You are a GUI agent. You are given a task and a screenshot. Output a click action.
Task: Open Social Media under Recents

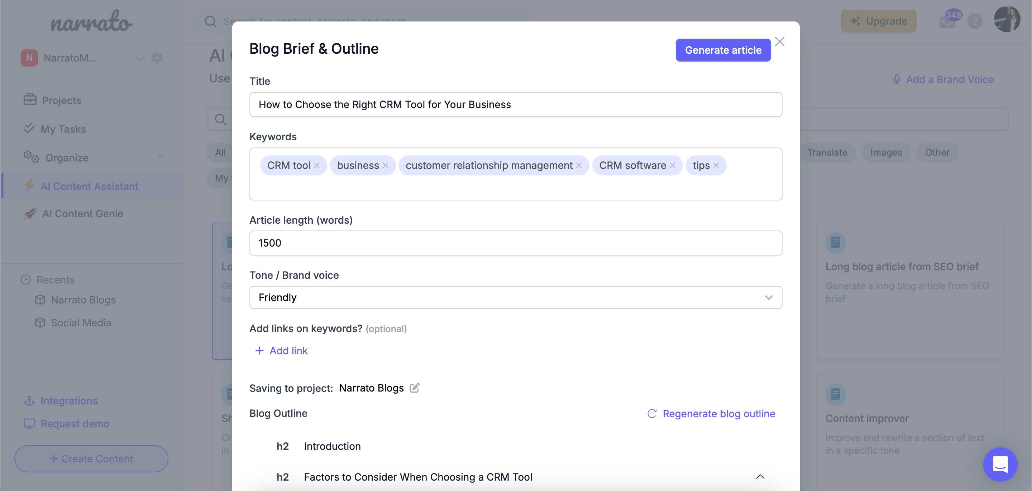[x=81, y=322]
